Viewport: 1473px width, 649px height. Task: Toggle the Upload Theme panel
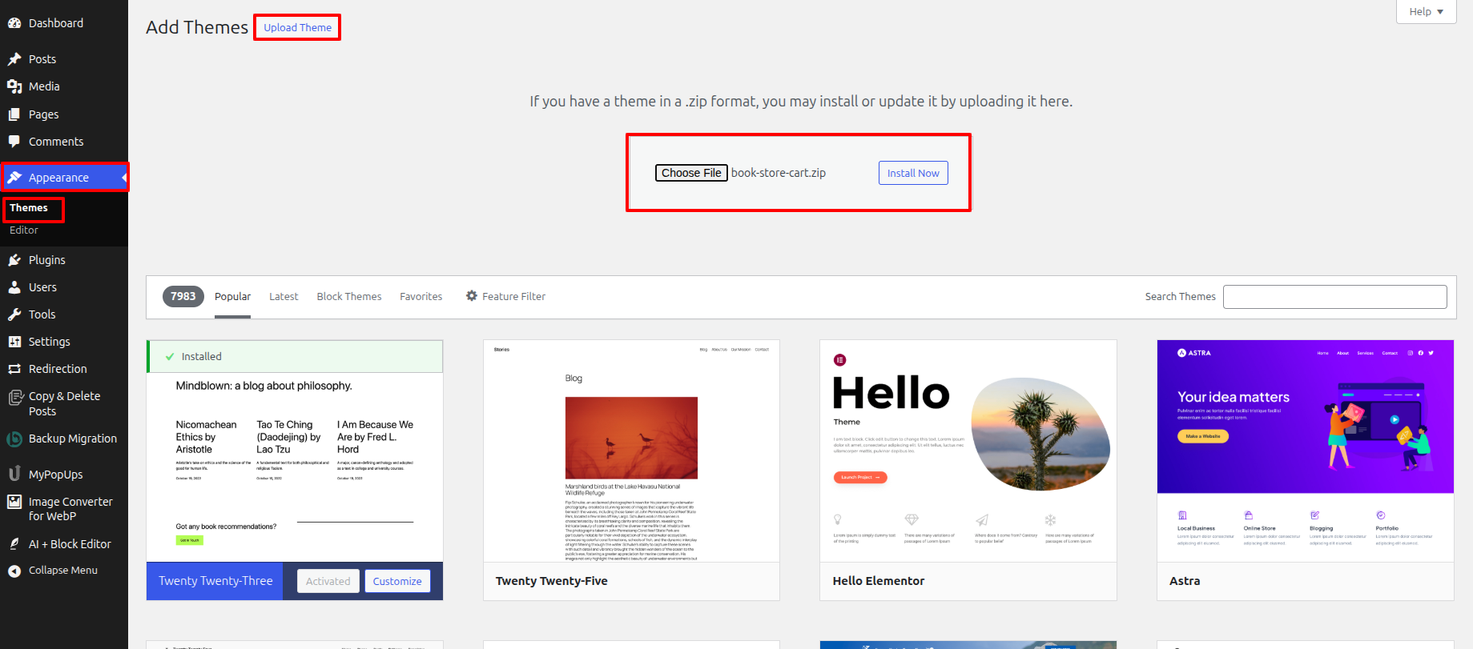[x=297, y=27]
